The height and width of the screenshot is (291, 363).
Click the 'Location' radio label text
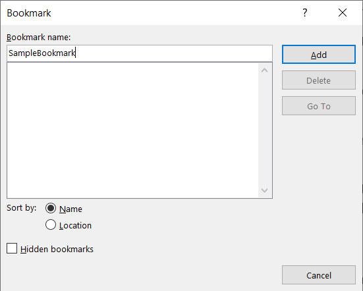point(75,226)
